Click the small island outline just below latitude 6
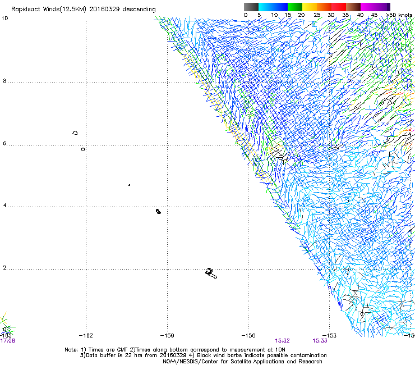Viewport: 415px width, 365px height. point(84,149)
